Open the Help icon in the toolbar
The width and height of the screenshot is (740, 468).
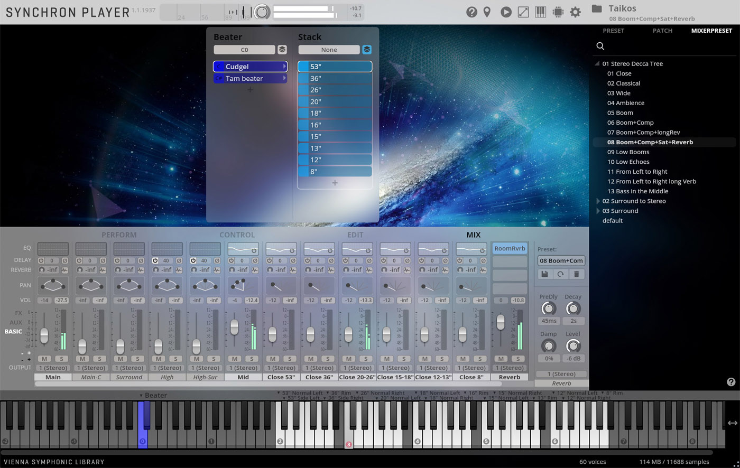pyautogui.click(x=471, y=12)
